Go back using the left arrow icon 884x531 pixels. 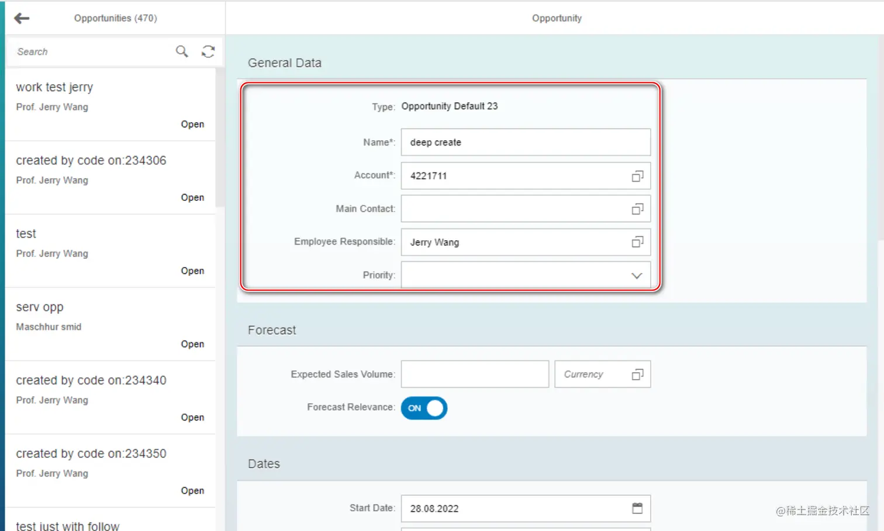22,18
